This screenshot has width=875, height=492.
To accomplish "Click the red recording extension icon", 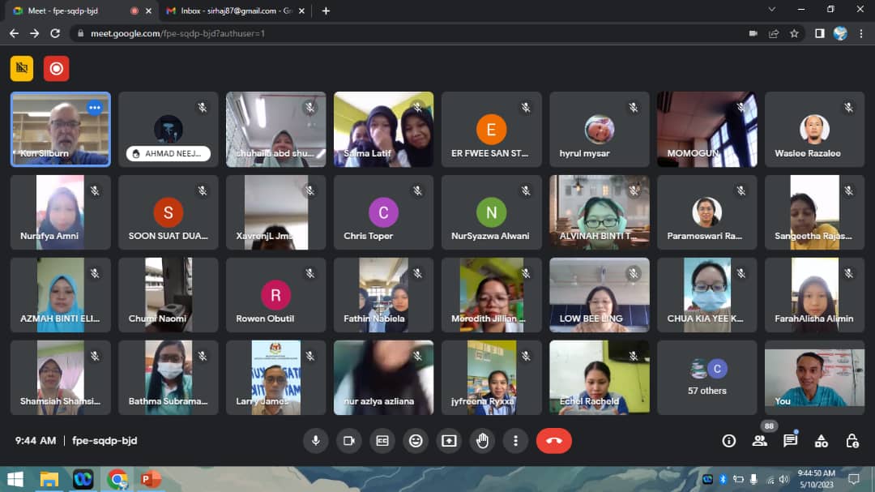I will [x=56, y=69].
